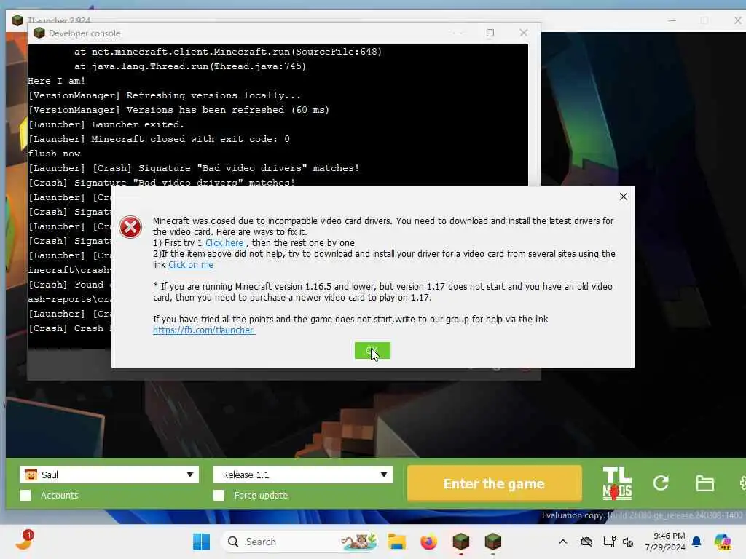746x559 pixels.
Task: Click console line 'Here I am!'
Action: point(56,81)
